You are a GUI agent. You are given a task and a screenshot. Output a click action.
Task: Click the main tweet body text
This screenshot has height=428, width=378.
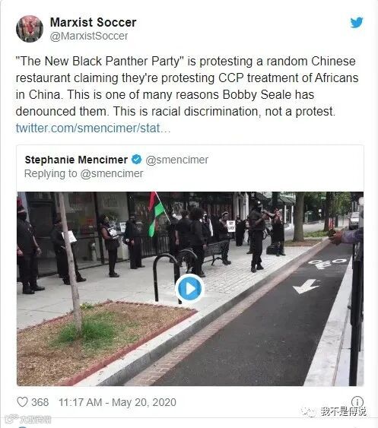(x=187, y=86)
